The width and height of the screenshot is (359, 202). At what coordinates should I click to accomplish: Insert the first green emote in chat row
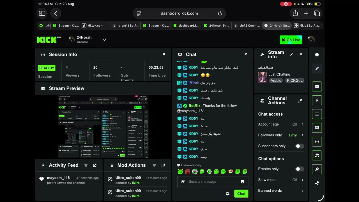(180, 171)
